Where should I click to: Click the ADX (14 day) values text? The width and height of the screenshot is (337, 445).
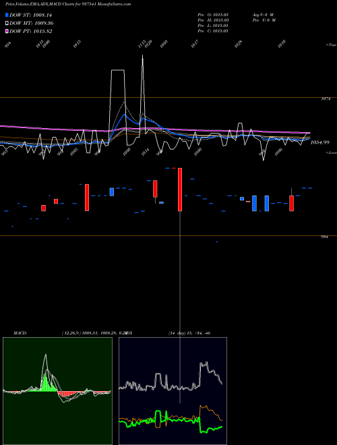189,333
